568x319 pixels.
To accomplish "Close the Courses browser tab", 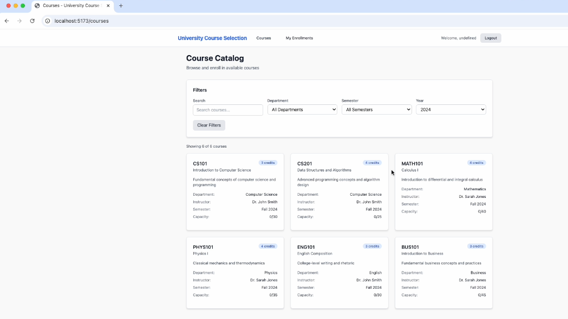I will (x=108, y=6).
